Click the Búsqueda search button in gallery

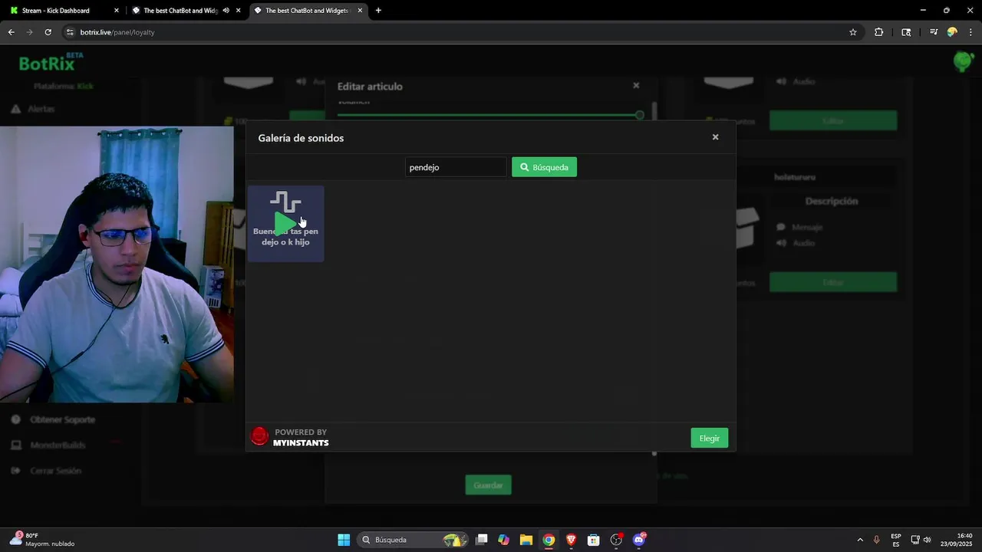point(544,167)
